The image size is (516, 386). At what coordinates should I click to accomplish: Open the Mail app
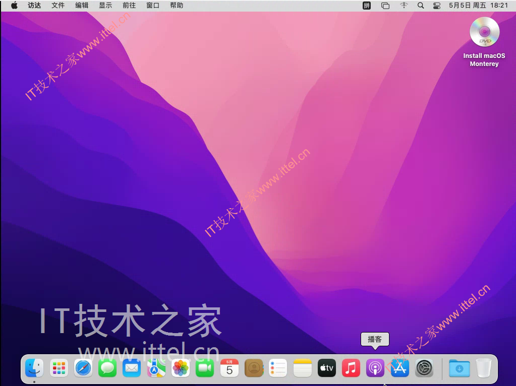[x=132, y=368]
